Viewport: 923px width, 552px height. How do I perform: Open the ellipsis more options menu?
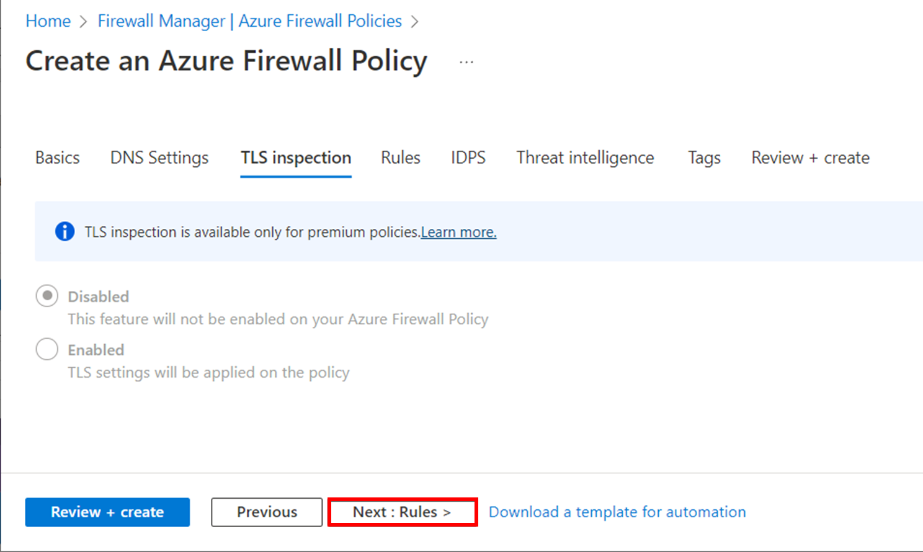pyautogui.click(x=466, y=62)
